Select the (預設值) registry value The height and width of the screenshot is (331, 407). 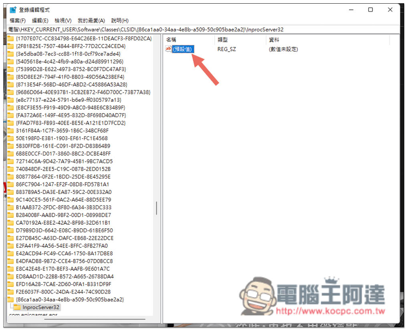click(183, 49)
